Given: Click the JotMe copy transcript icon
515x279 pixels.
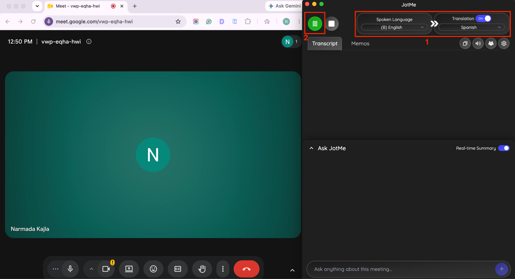Looking at the screenshot, I should click(x=465, y=44).
